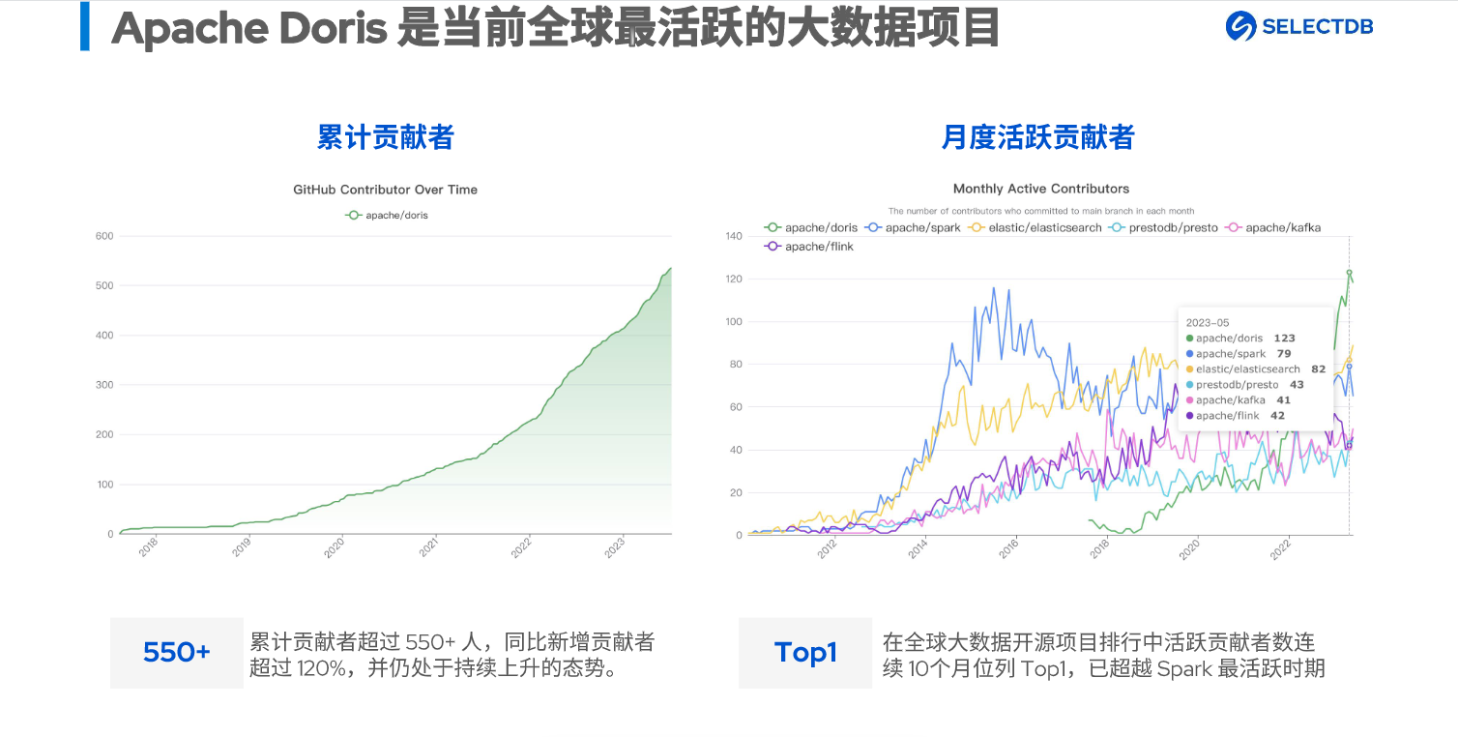Screen dimensions: 1458x737
Task: Toggle the apache/kafka legend entry
Action: pyautogui.click(x=1273, y=227)
